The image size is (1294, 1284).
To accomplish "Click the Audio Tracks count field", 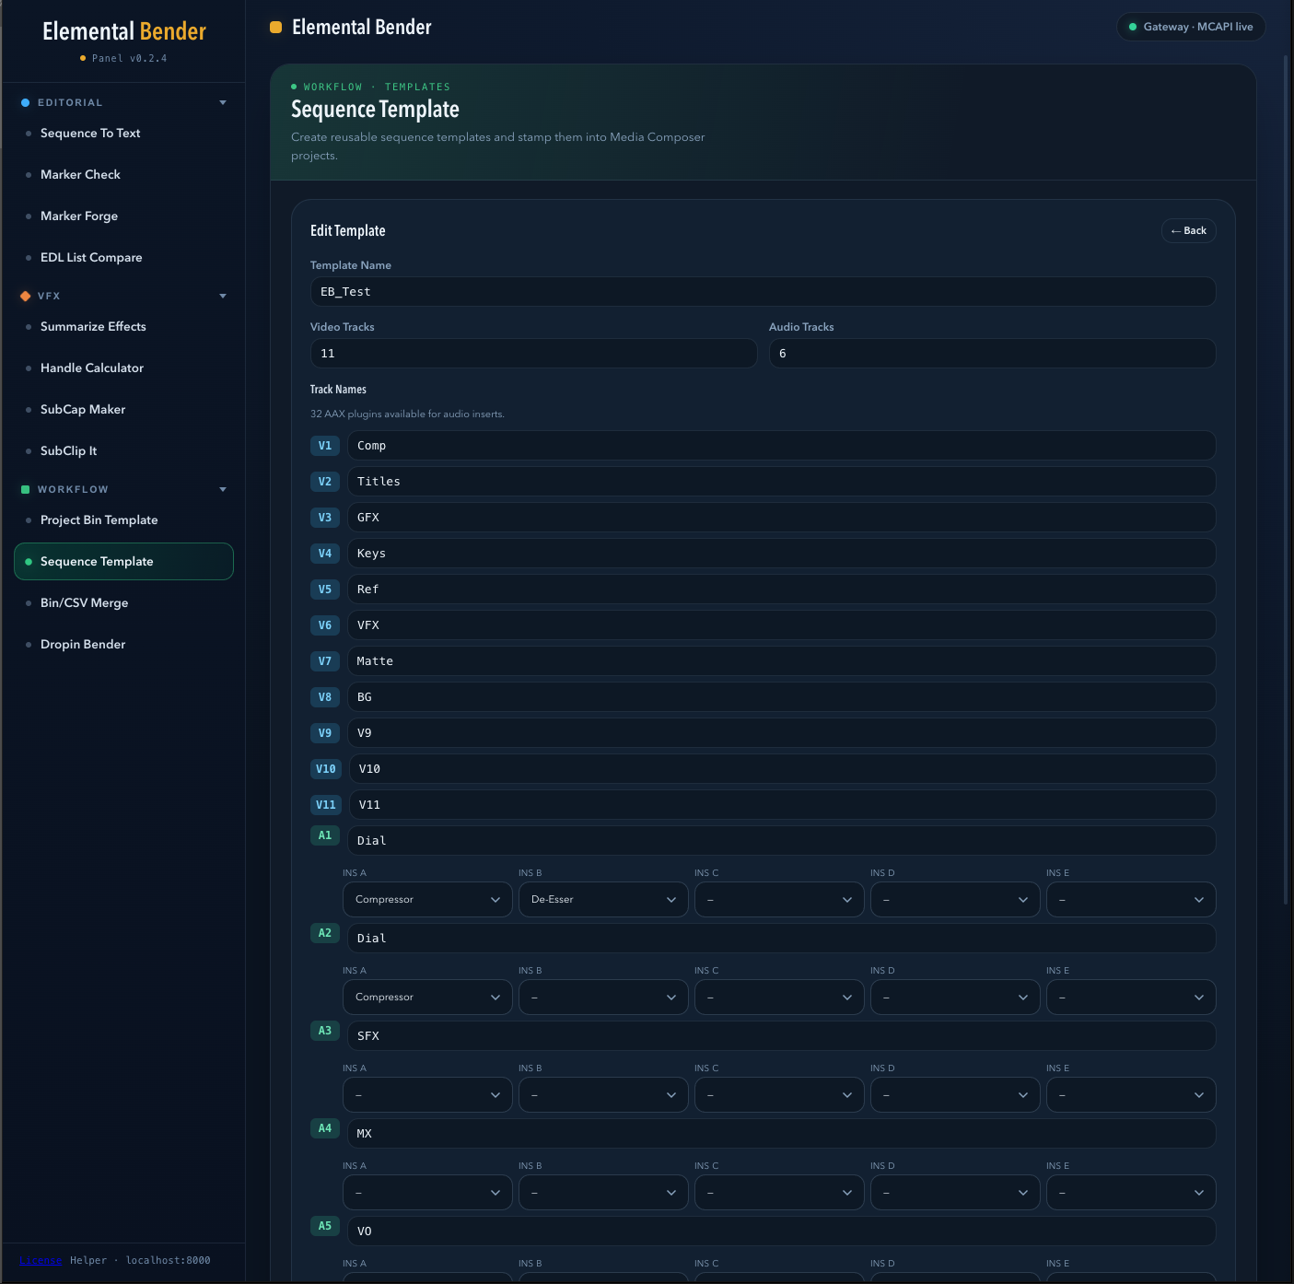I will coord(992,354).
